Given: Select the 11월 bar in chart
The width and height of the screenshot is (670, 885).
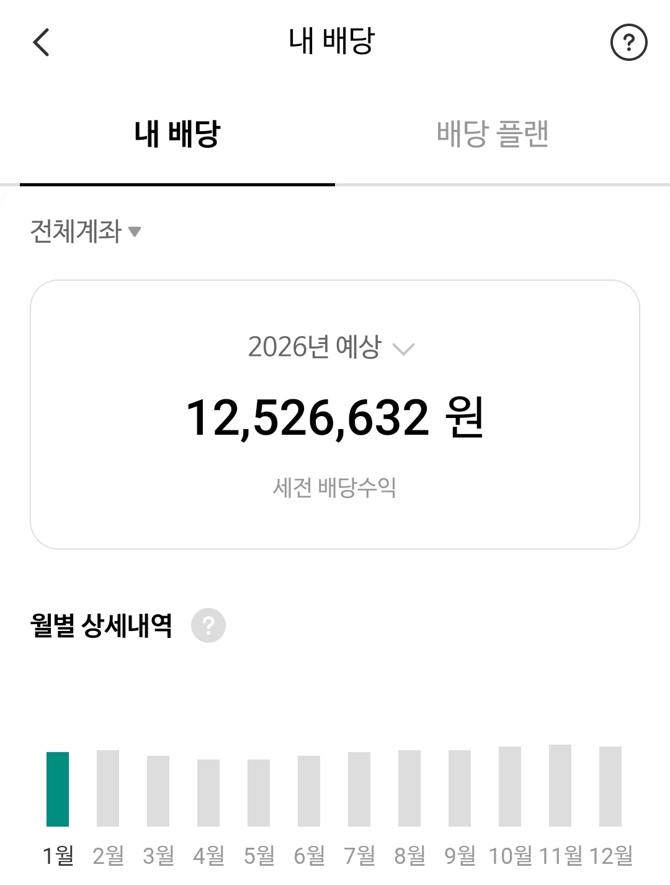Looking at the screenshot, I should [x=560, y=785].
